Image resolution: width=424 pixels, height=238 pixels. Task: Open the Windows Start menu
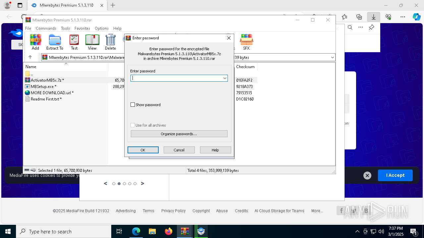point(8,231)
